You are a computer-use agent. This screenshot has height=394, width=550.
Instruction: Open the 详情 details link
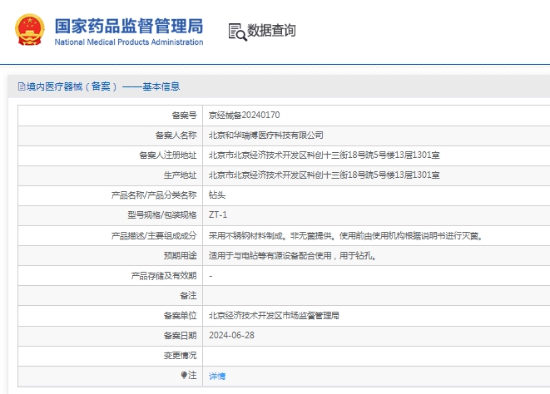pyautogui.click(x=217, y=376)
